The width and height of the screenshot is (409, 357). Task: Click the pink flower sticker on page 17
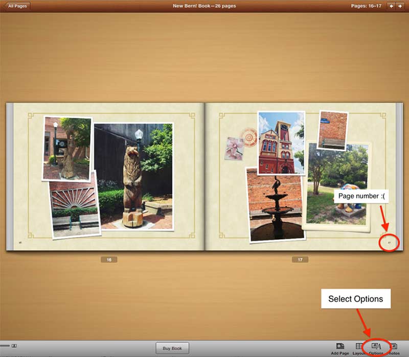pyautogui.click(x=234, y=148)
